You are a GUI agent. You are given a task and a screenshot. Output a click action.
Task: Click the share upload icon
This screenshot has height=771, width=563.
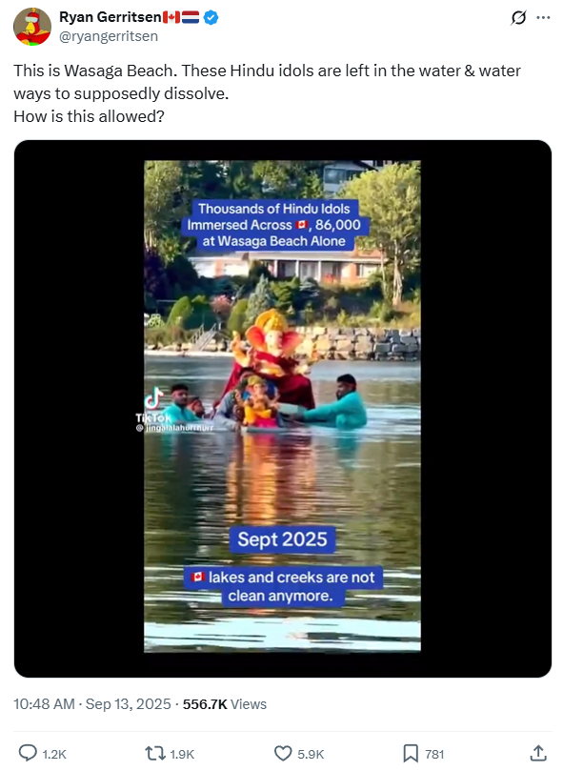[538, 753]
